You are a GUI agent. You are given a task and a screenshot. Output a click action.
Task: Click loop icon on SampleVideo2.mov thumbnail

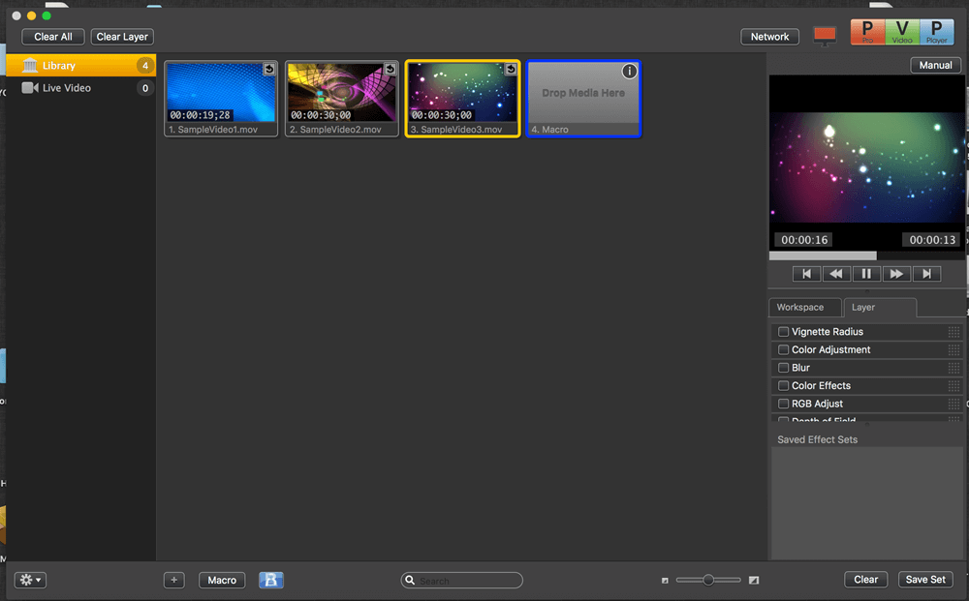390,69
